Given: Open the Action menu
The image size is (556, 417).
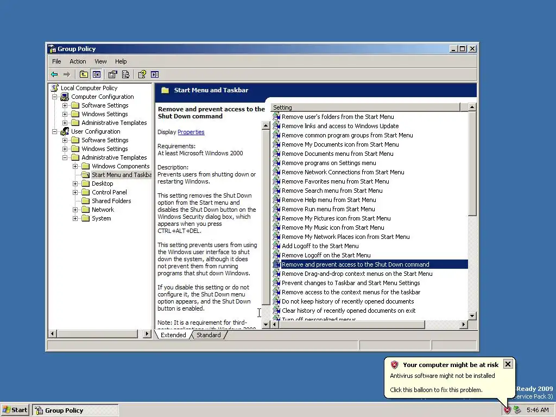Looking at the screenshot, I should (x=78, y=61).
